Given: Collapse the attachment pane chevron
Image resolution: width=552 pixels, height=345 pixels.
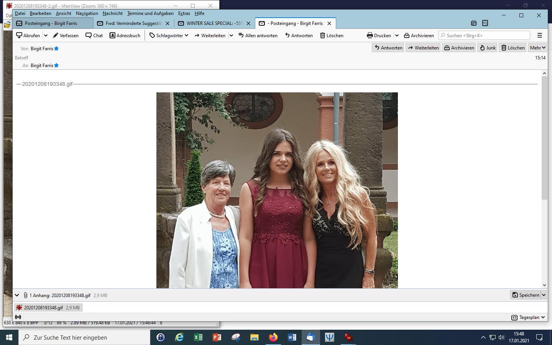Looking at the screenshot, I should pyautogui.click(x=17, y=295).
